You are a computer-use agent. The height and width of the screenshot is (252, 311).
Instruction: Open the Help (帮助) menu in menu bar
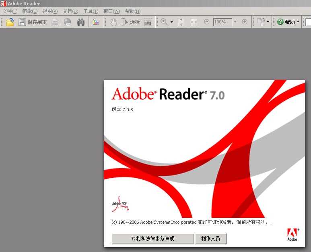(x=133, y=11)
